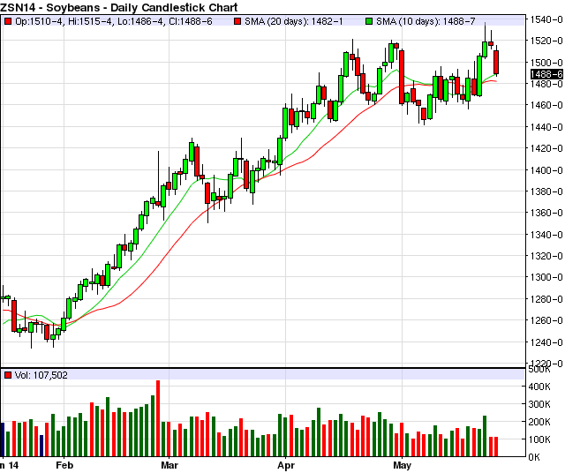
Task: Click the red OHLC legend color square
Action: pos(8,21)
